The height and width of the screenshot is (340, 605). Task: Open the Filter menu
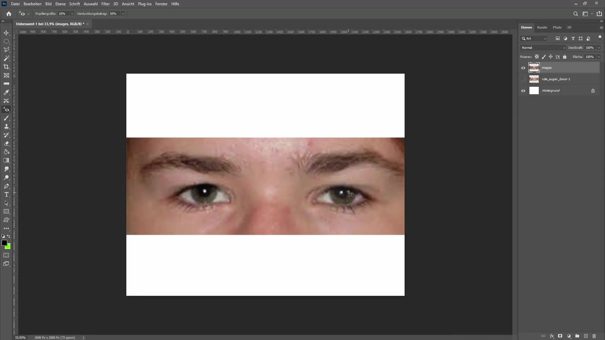(x=105, y=4)
